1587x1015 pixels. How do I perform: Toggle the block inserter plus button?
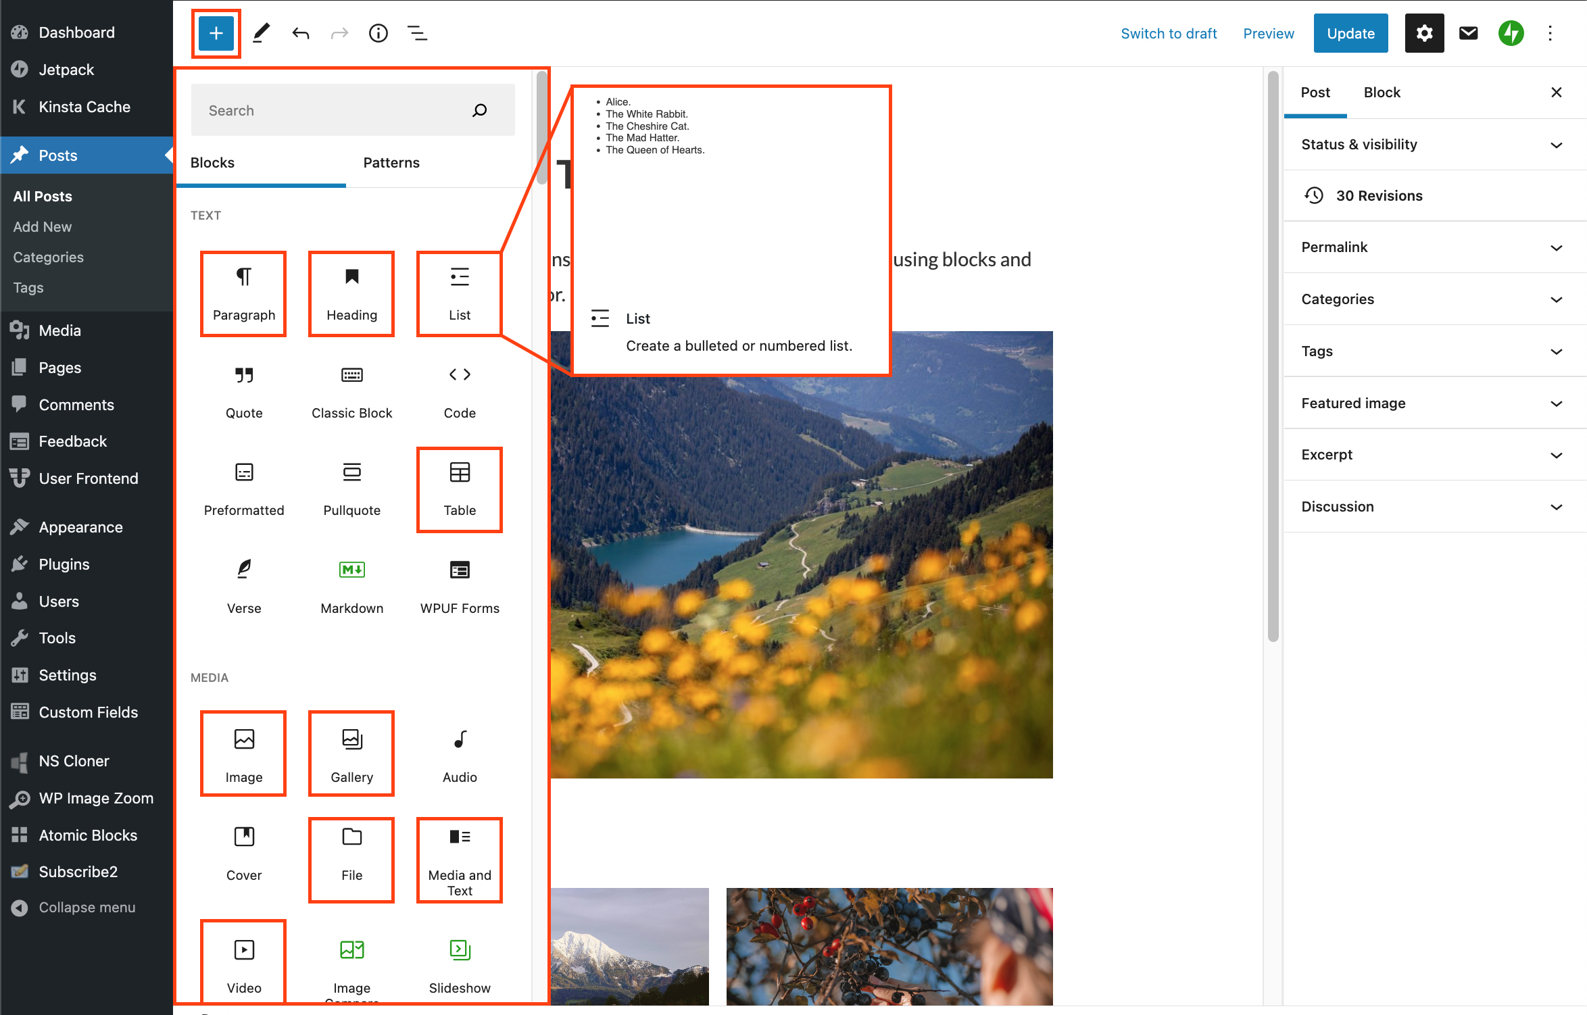click(216, 33)
